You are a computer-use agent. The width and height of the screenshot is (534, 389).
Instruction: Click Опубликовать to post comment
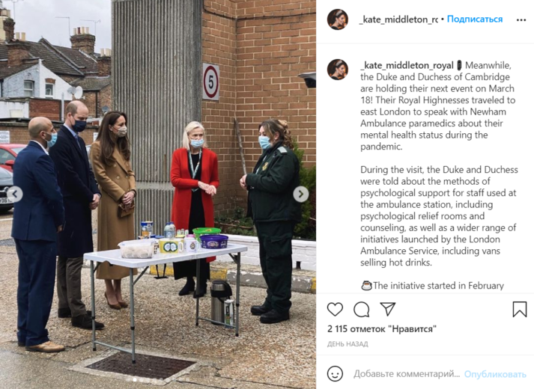point(495,374)
